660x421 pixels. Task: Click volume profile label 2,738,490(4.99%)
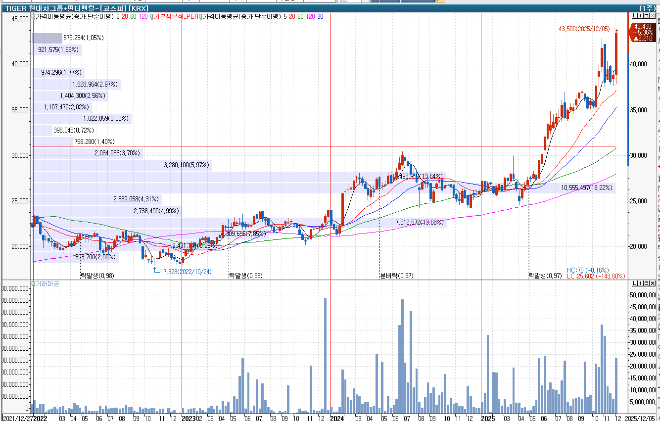pos(156,211)
